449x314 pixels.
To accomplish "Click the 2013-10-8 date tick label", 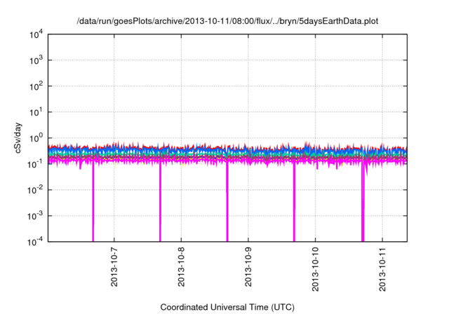I will (181, 267).
